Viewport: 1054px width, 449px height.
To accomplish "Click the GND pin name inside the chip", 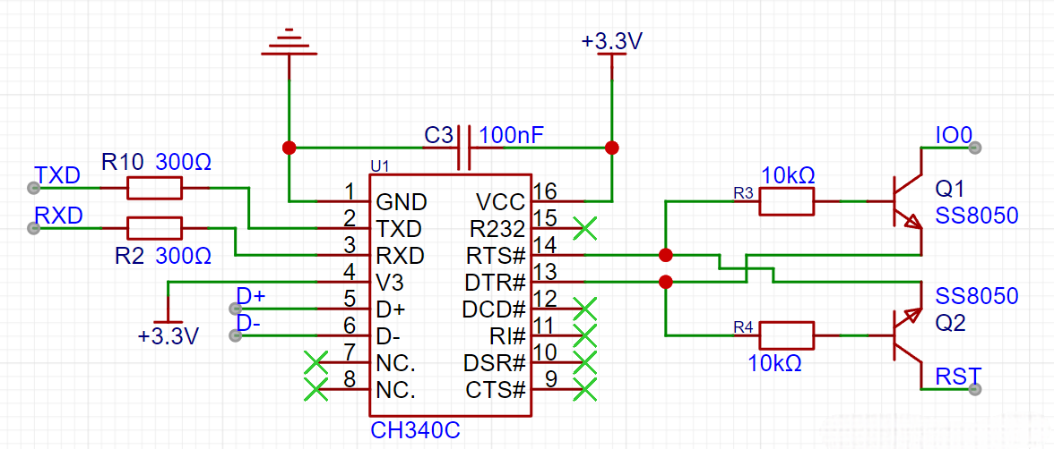I will [402, 202].
